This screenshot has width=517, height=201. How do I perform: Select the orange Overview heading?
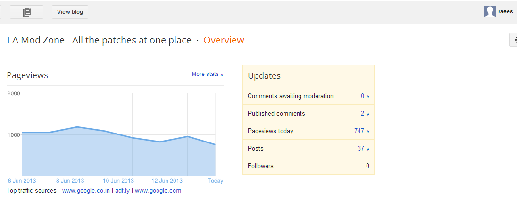click(x=224, y=40)
